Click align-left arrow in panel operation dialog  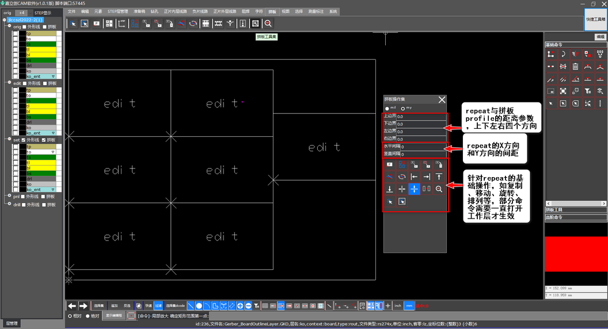tap(414, 177)
